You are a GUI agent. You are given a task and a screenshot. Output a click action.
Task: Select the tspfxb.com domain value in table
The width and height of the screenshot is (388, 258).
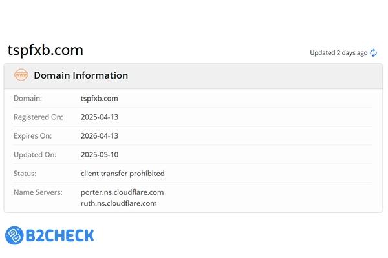coord(100,99)
